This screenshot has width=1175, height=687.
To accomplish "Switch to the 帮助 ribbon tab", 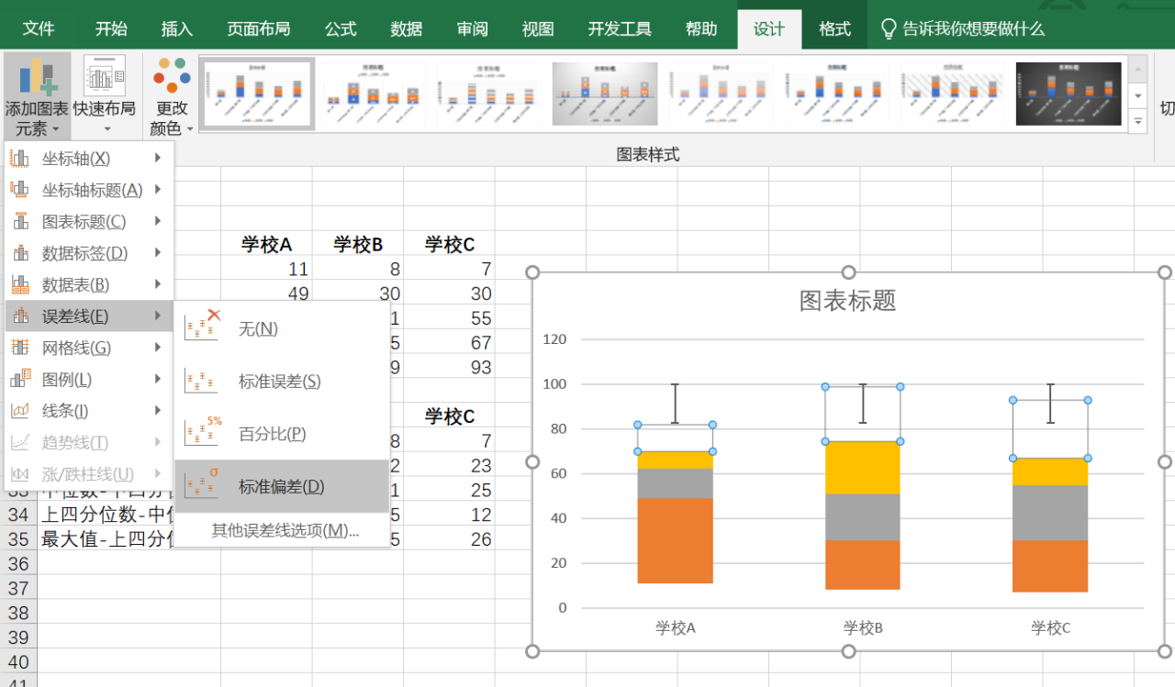I will pyautogui.click(x=701, y=28).
